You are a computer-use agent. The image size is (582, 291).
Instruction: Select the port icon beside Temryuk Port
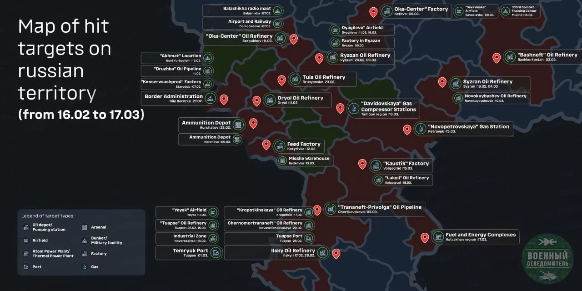[216, 252]
